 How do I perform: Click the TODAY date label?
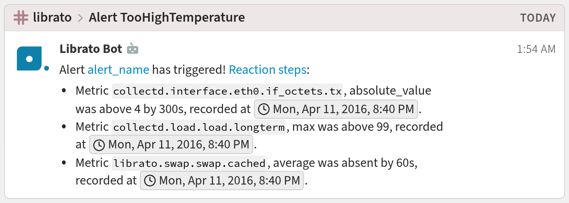tap(538, 18)
